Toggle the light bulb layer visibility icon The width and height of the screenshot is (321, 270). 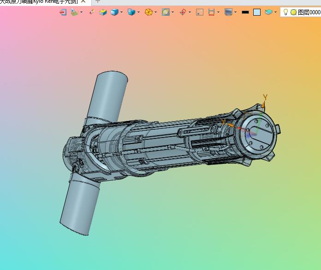coord(285,12)
